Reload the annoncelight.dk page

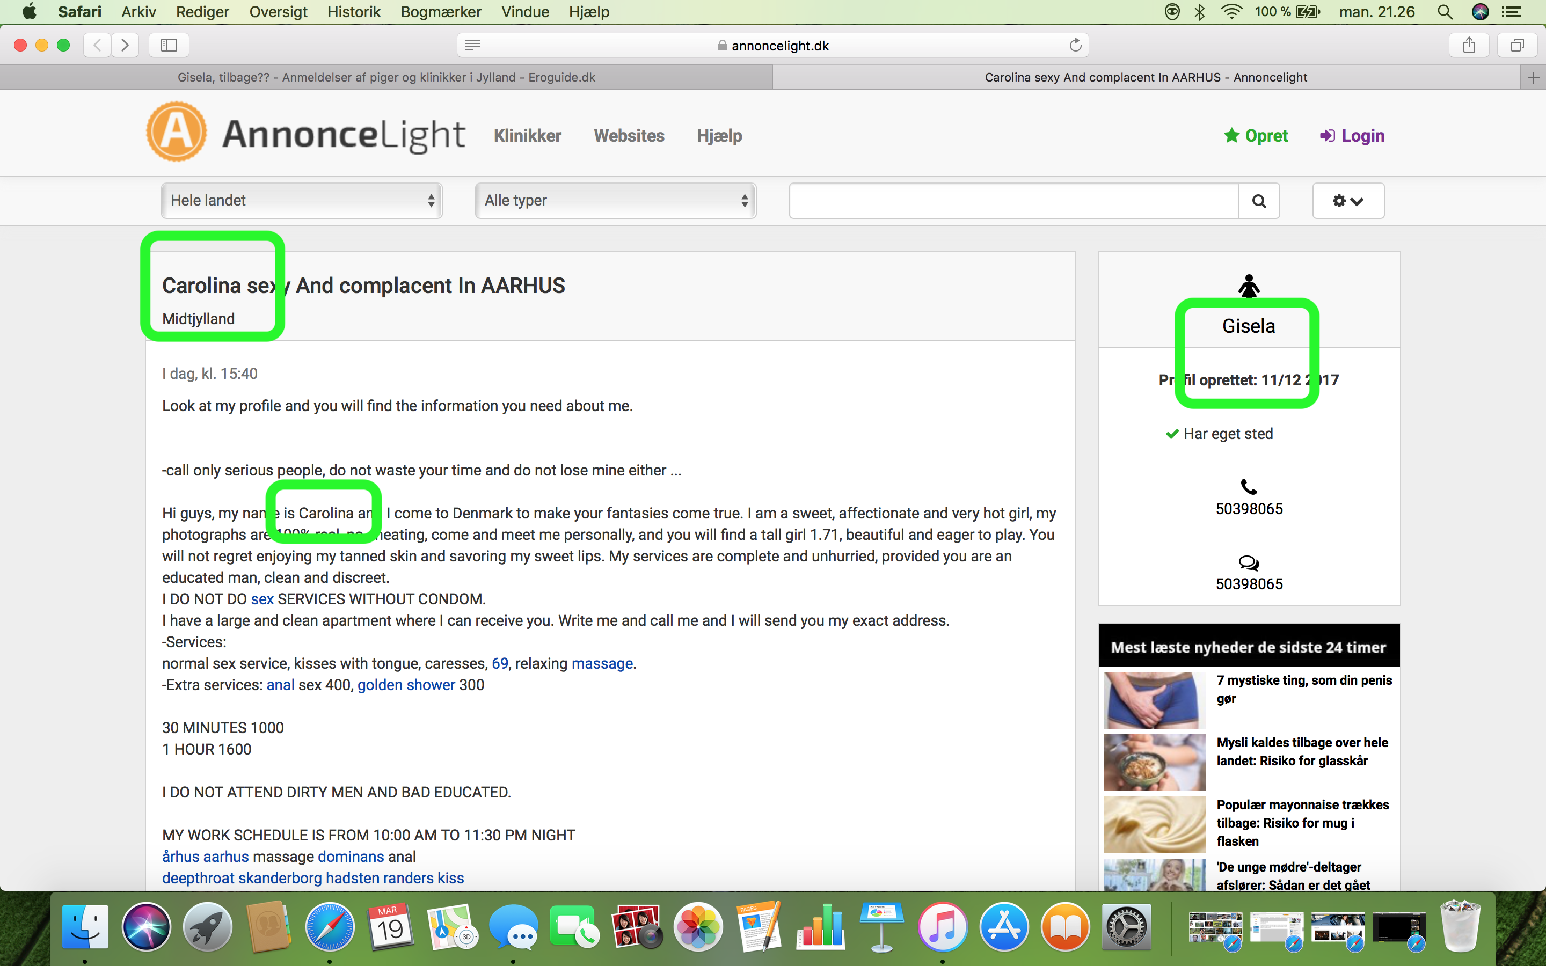[1075, 45]
